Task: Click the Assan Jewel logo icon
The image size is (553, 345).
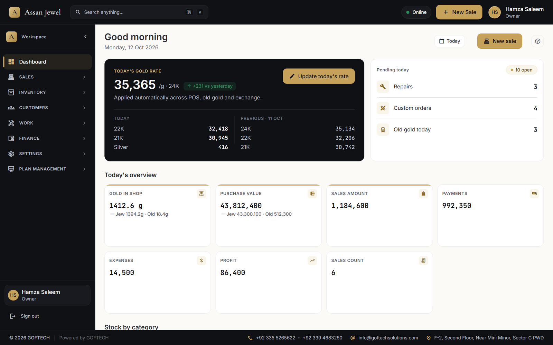Action: click(15, 12)
